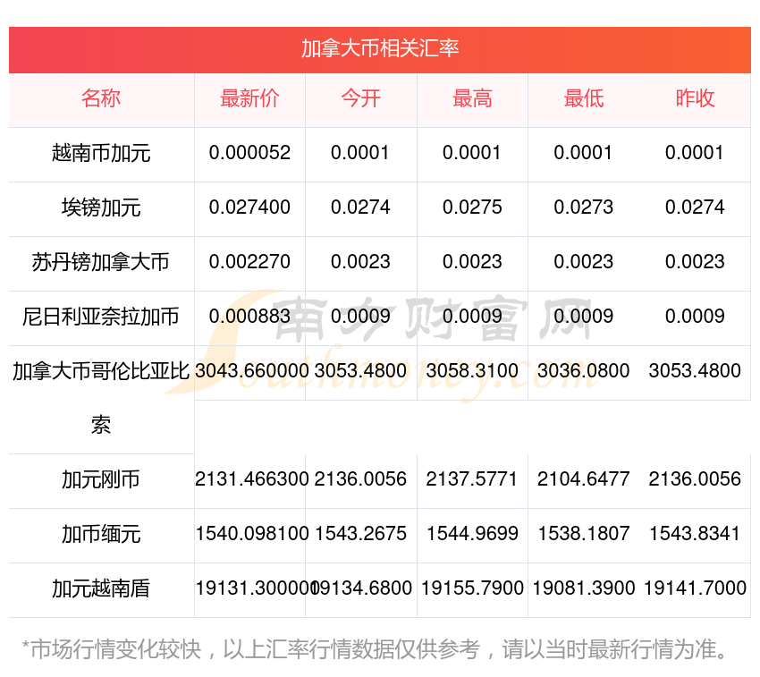
Task: Click the 加拿大币哥伦比亚比索 row name
Action: pyautogui.click(x=101, y=398)
